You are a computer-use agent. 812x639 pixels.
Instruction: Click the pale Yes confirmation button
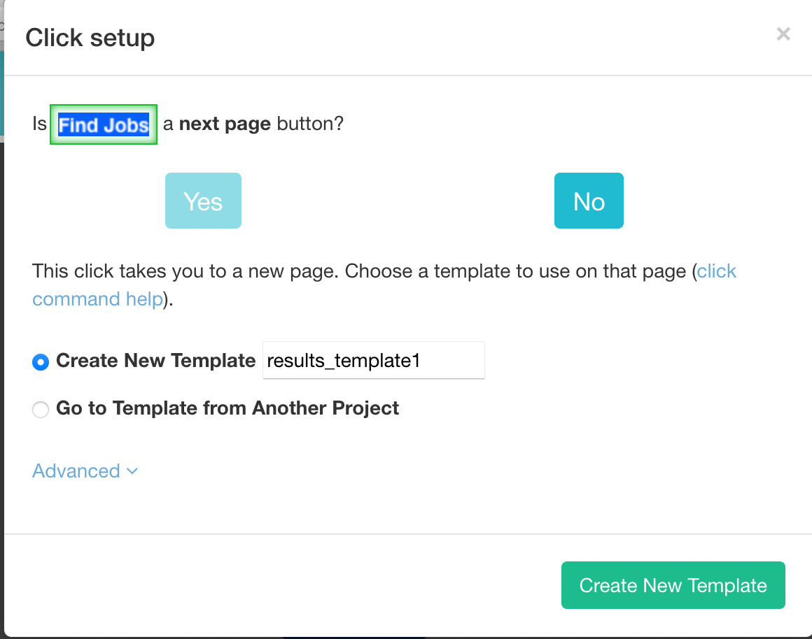[203, 201]
